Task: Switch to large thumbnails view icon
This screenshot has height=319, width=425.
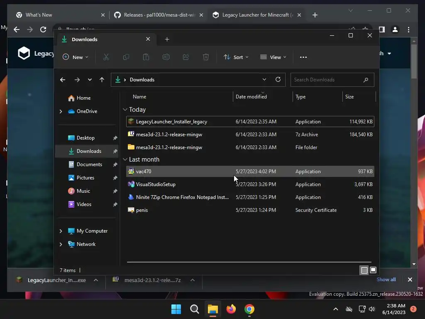Action: [373, 270]
